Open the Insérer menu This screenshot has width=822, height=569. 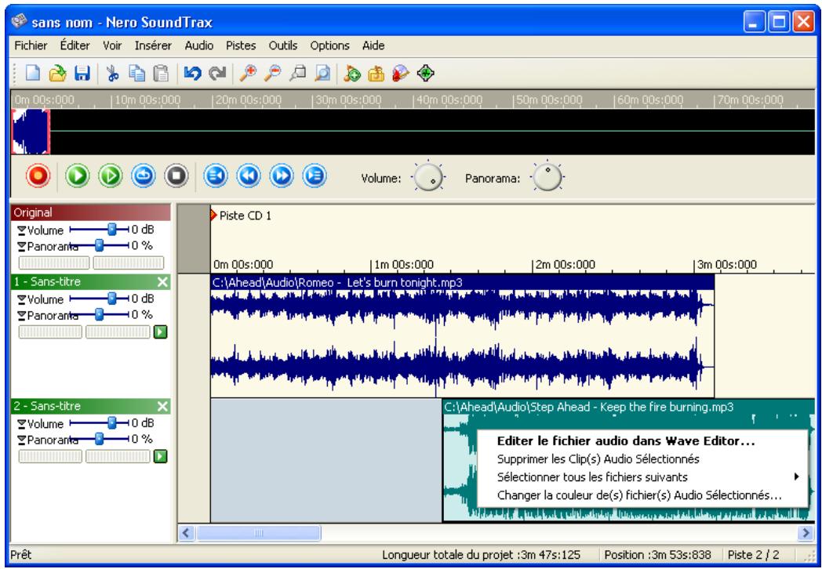click(153, 45)
